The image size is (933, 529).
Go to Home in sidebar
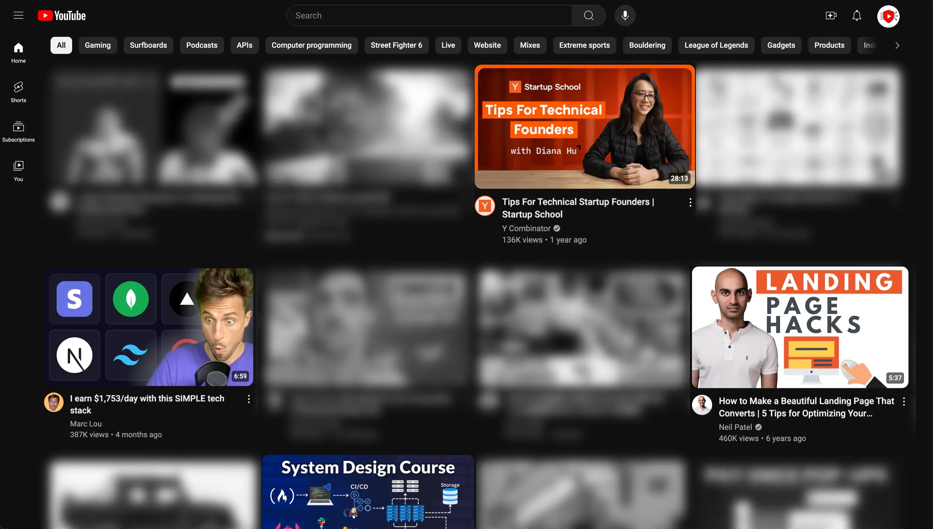coord(19,53)
